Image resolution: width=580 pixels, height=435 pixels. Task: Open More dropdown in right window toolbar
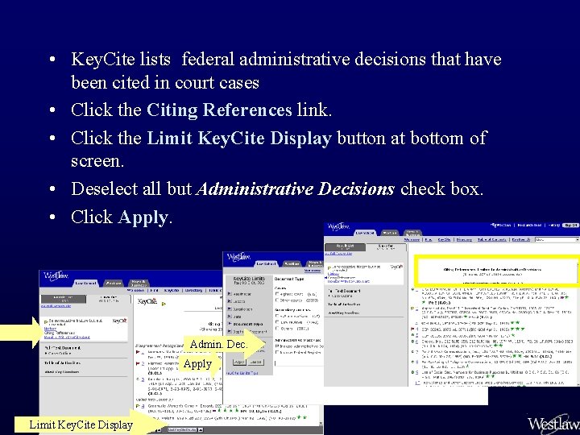click(557, 240)
